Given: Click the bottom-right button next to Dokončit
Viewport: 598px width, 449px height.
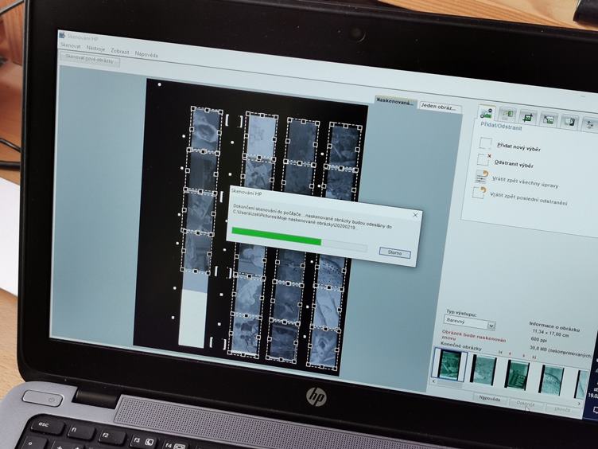Looking at the screenshot, I should click(562, 409).
